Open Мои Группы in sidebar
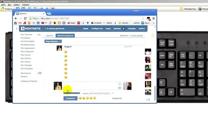Screen dimensions: 208x117 coord(25,55)
